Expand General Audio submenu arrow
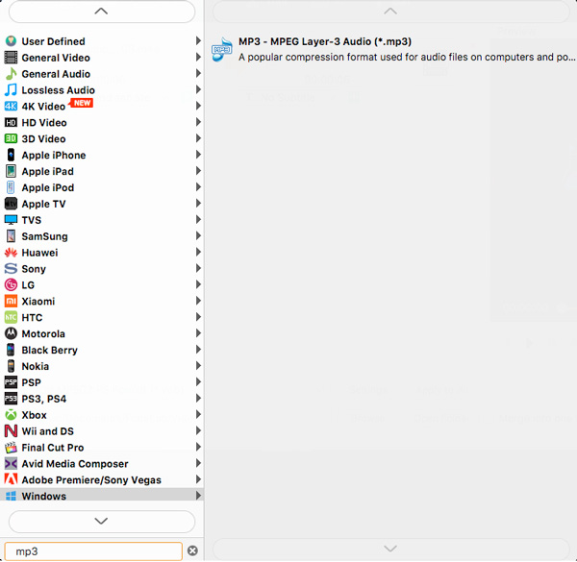577x562 pixels. 198,73
